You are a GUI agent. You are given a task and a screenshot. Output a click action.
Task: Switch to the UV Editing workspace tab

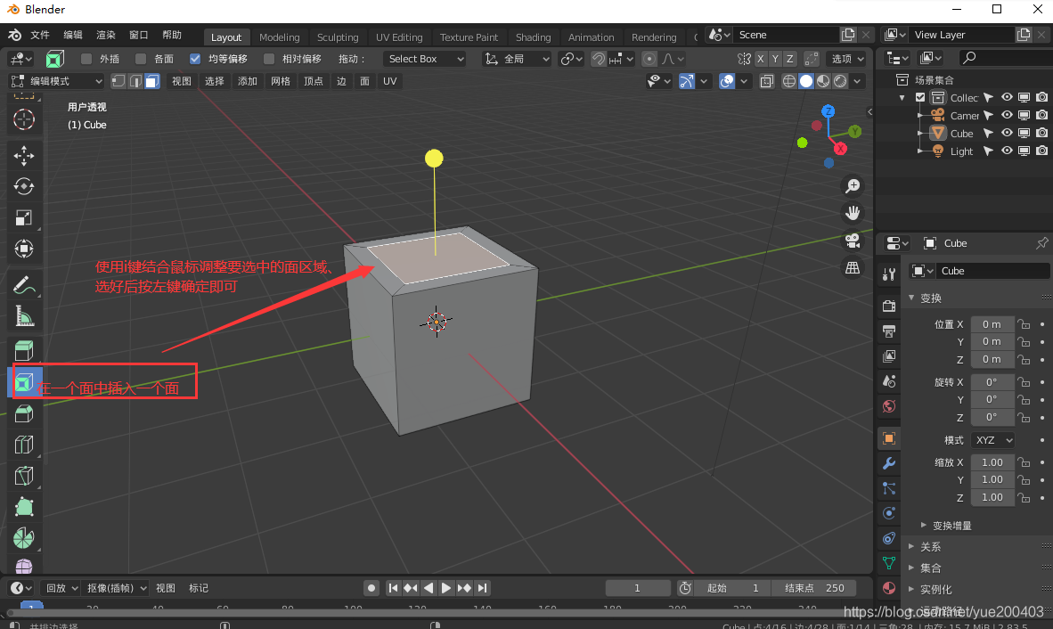click(x=399, y=37)
